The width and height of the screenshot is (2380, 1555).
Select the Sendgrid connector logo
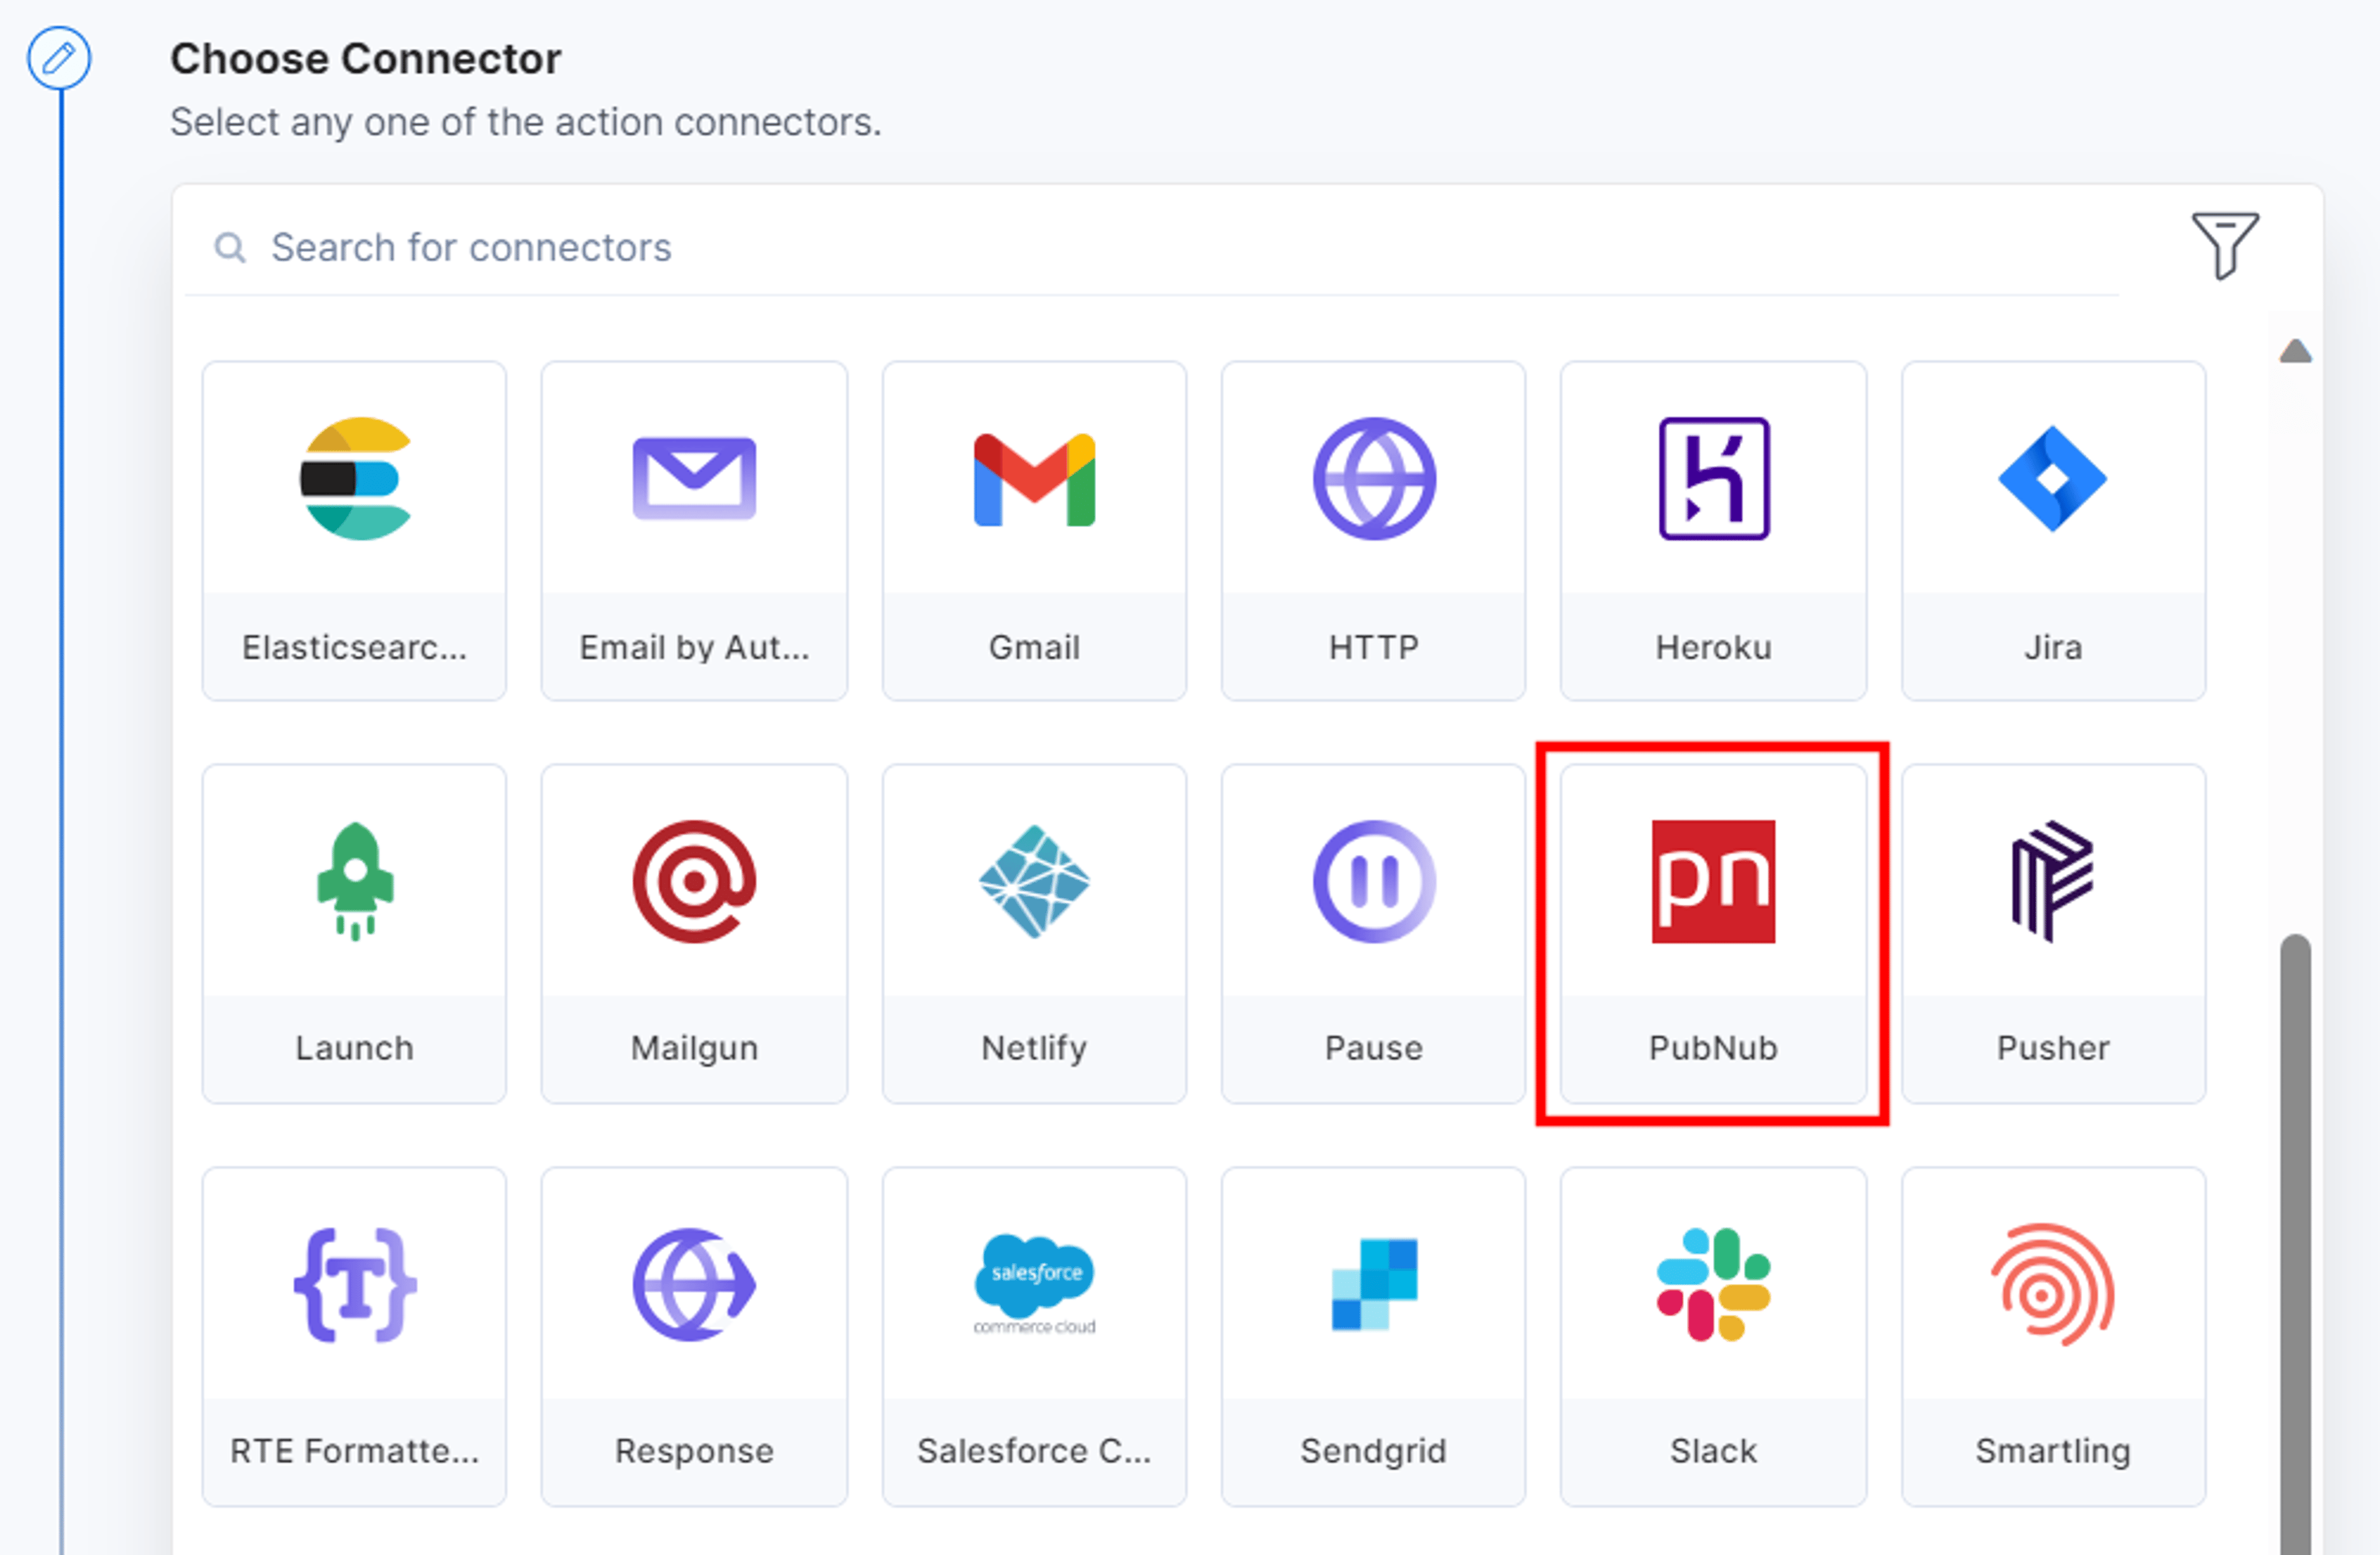(1374, 1285)
